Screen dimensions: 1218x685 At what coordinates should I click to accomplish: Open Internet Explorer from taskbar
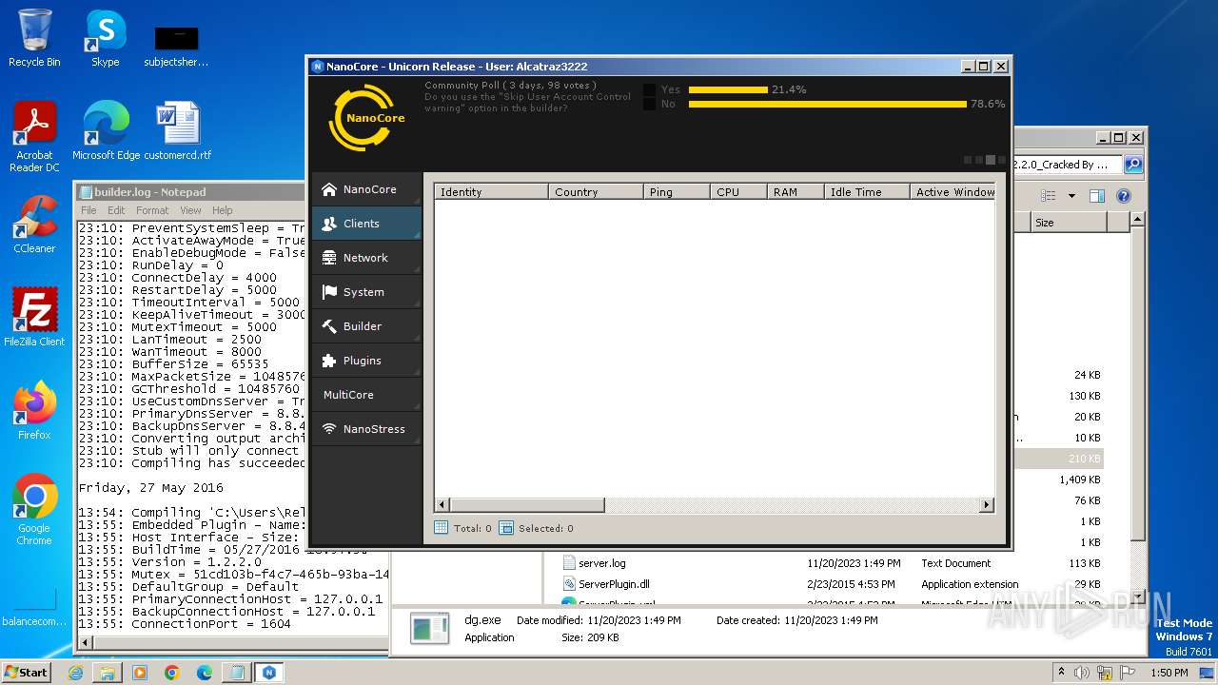click(x=75, y=673)
